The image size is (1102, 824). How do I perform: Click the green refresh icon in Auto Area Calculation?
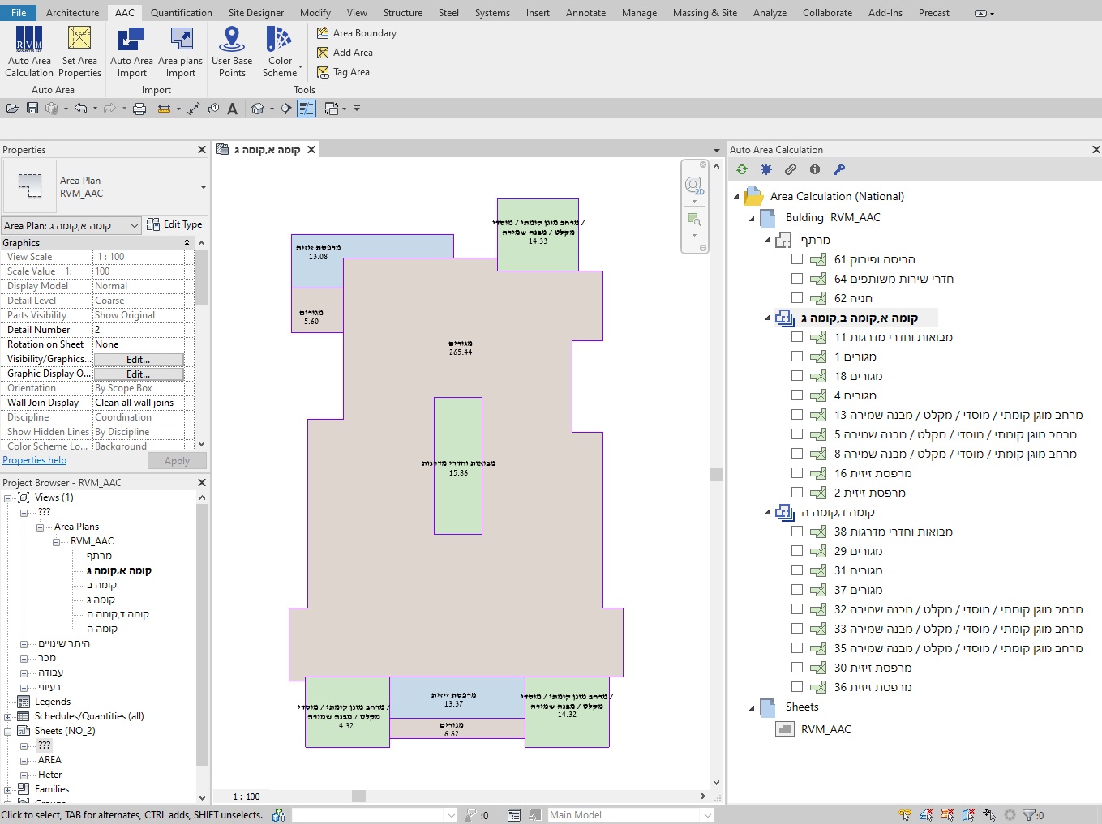742,169
